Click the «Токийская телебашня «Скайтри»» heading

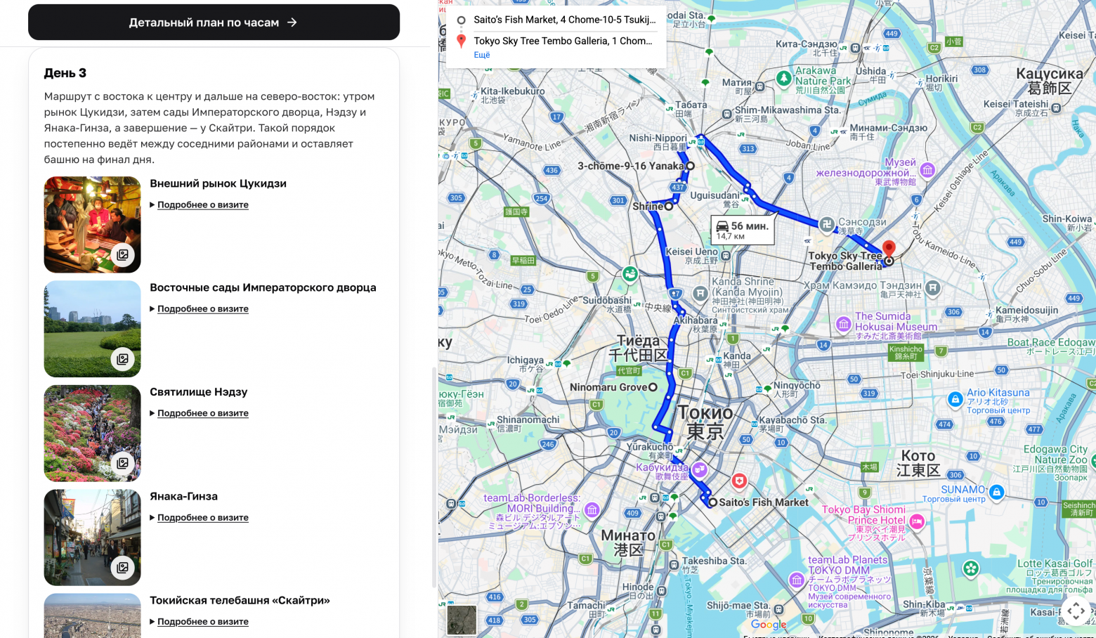pyautogui.click(x=240, y=600)
